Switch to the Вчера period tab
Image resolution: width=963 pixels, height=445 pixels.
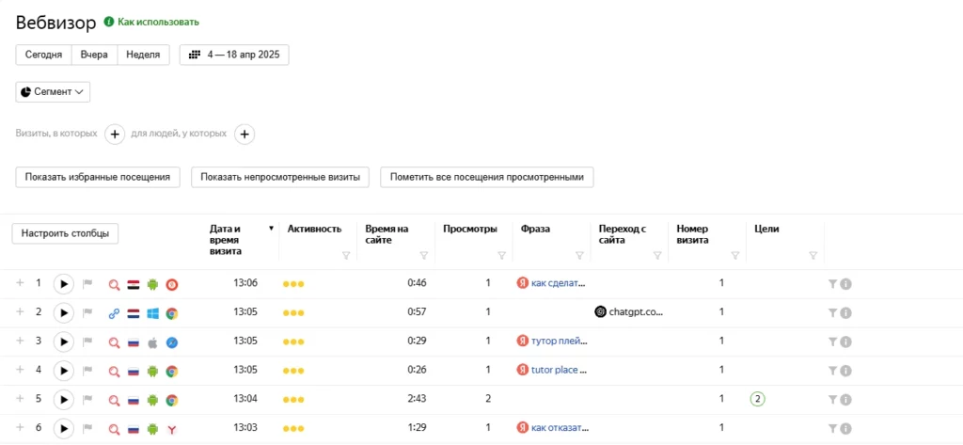[x=95, y=55]
